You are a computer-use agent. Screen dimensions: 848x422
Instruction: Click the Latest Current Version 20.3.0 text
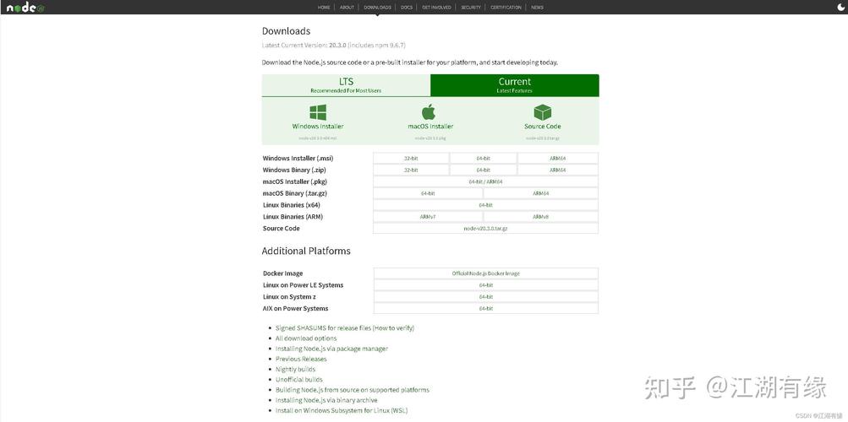pyautogui.click(x=334, y=46)
